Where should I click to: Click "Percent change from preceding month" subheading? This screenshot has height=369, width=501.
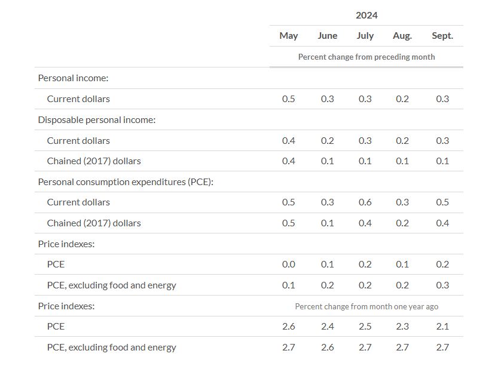tap(366, 57)
